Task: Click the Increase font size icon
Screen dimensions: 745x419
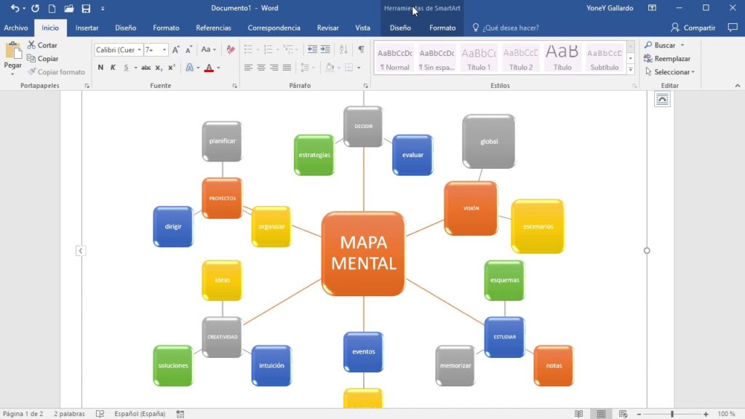Action: pos(176,49)
